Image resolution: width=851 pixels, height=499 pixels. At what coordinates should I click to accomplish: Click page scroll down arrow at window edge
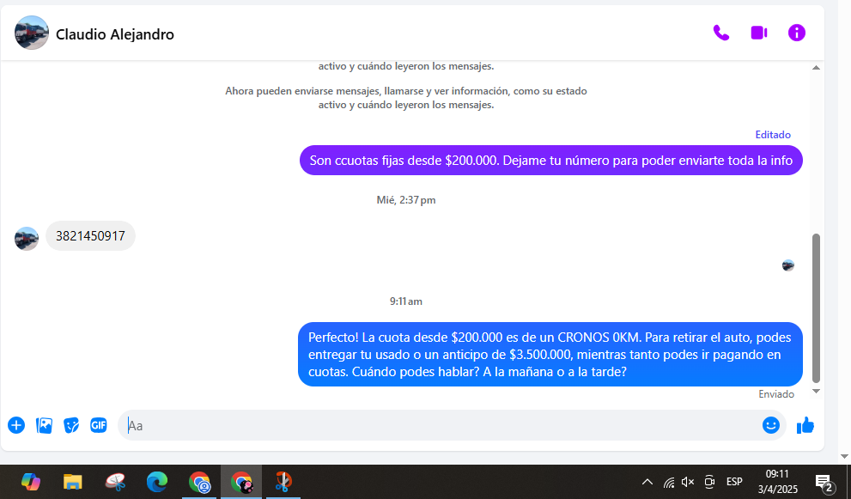tap(844, 457)
